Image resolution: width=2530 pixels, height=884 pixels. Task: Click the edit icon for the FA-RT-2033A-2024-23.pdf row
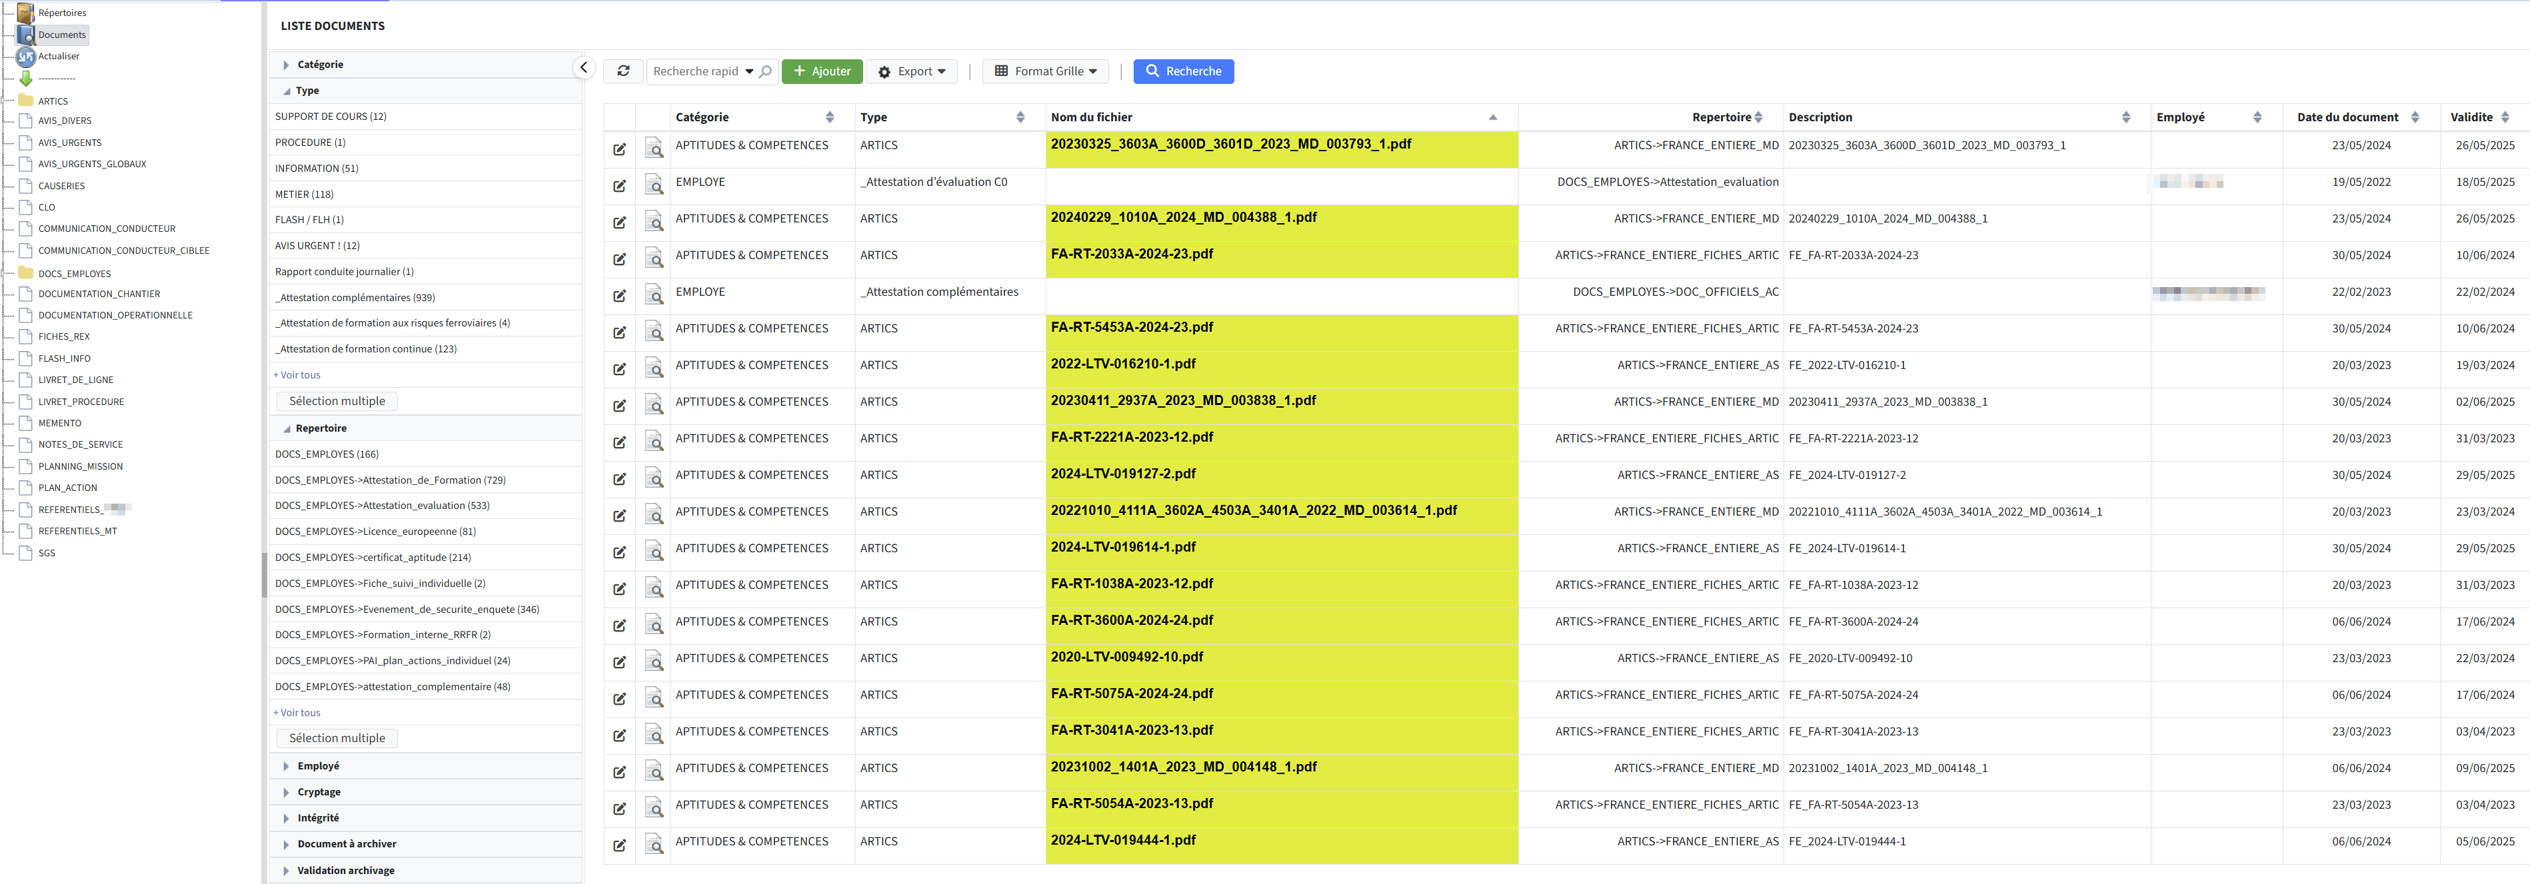(x=620, y=259)
